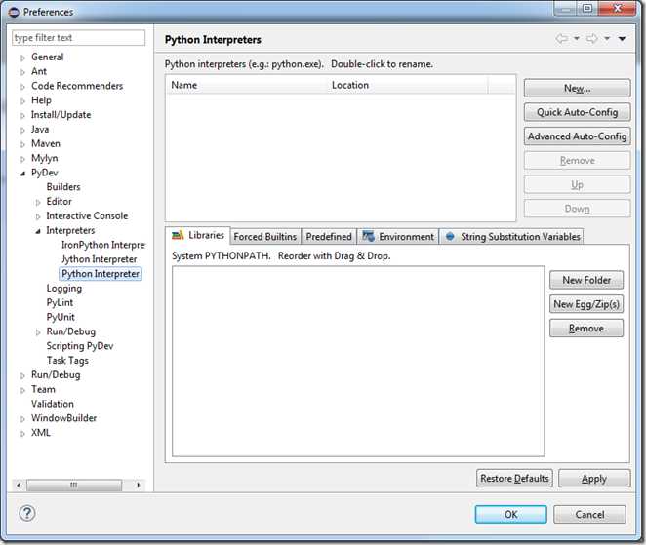Click the tree scrollbar's right arrow

tap(138, 485)
